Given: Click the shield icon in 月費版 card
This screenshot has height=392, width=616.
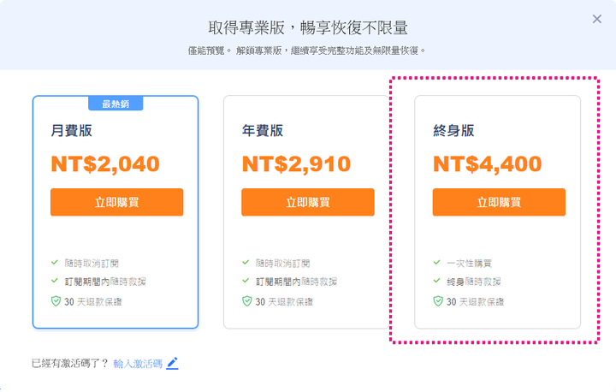Looking at the screenshot, I should (x=56, y=301).
